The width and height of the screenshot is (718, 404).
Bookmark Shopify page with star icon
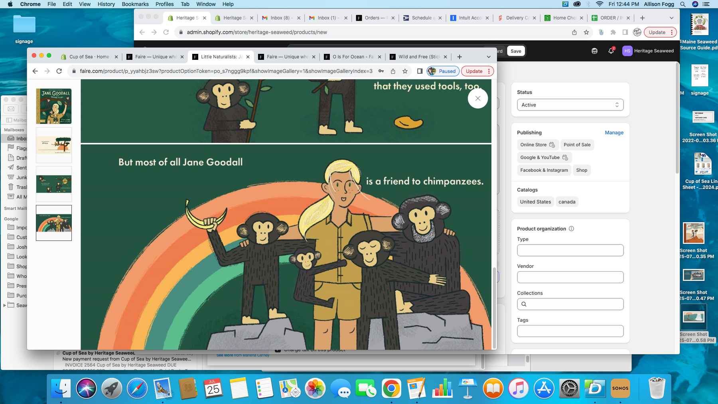pyautogui.click(x=586, y=32)
